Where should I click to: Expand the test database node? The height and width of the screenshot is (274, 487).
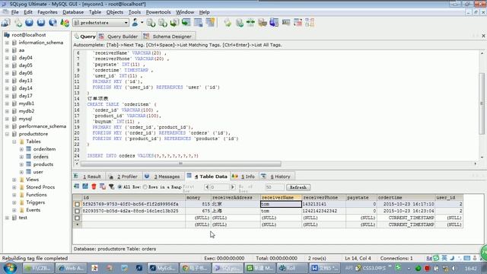7,218
